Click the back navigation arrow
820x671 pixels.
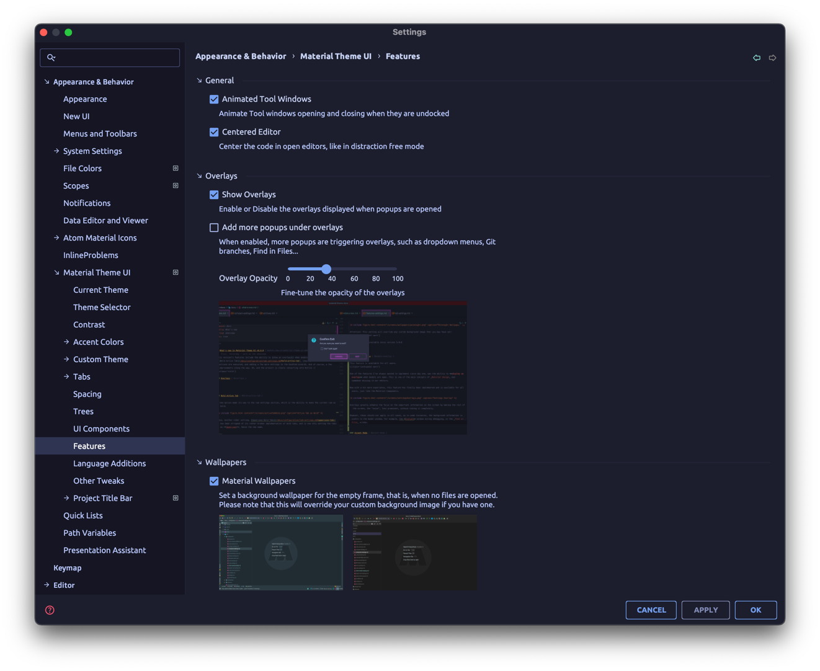tap(757, 57)
